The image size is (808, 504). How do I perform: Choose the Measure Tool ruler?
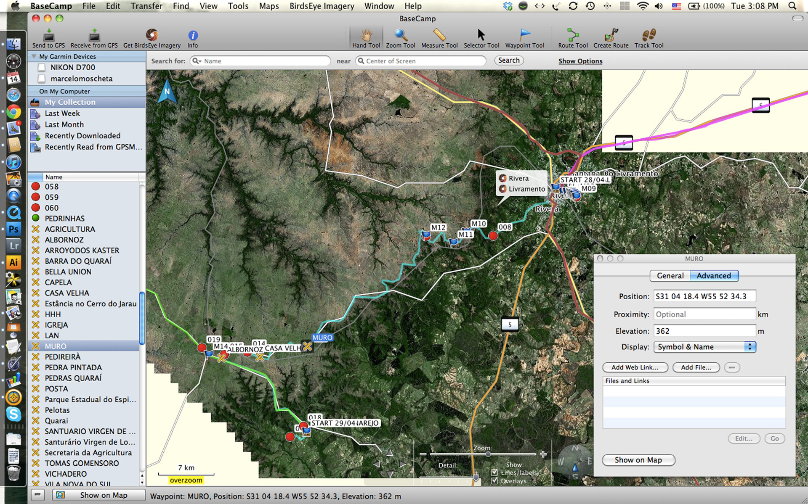pos(439,35)
